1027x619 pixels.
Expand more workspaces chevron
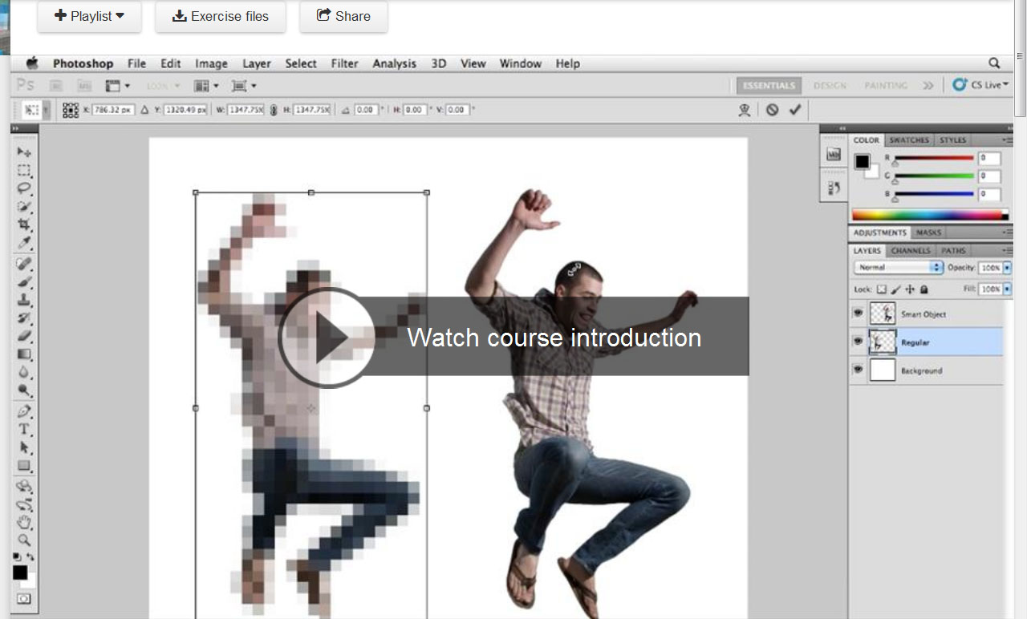point(928,85)
